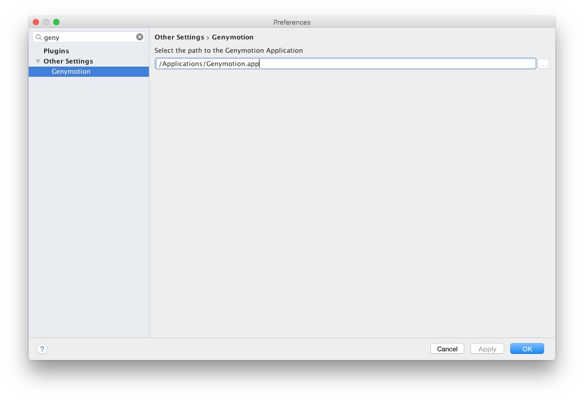Image resolution: width=584 pixels, height=401 pixels.
Task: Open the help question mark button
Action: pos(42,349)
